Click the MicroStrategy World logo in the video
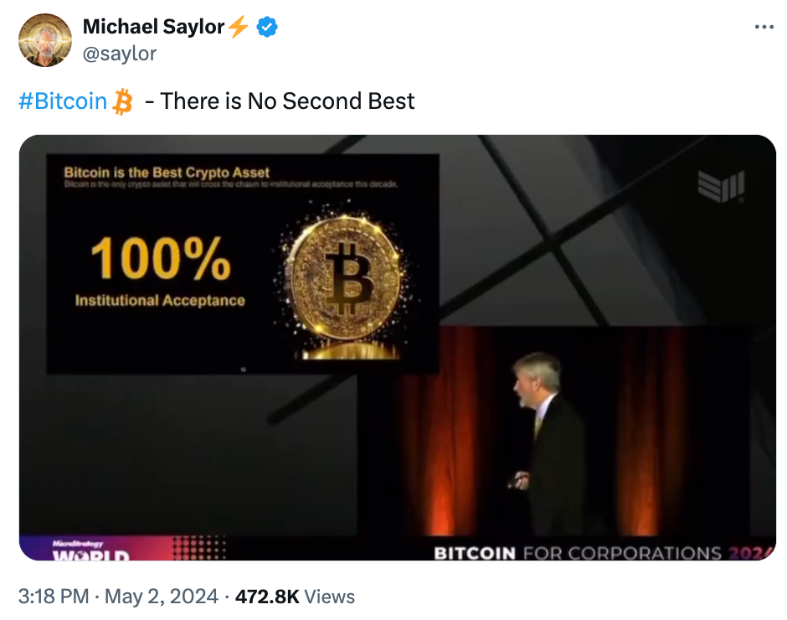The width and height of the screenshot is (787, 620). click(90, 551)
